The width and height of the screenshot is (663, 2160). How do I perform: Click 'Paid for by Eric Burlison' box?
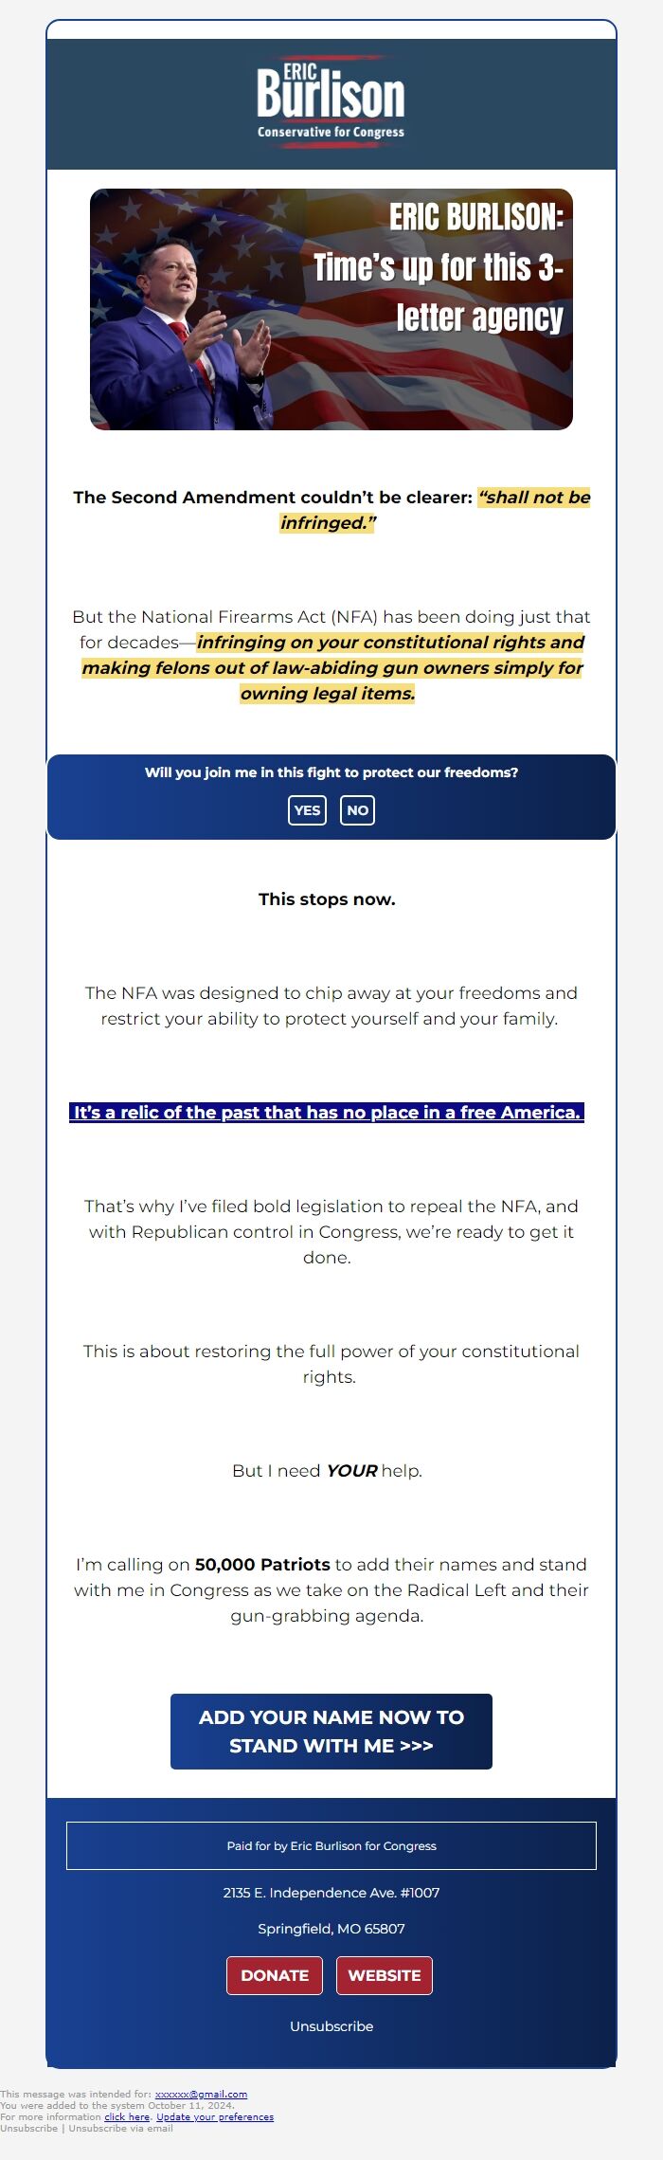331,1845
